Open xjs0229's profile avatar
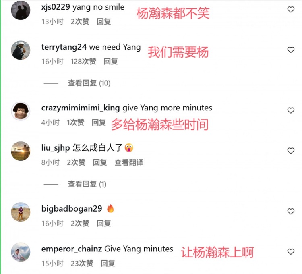Screen dimensions: 302x274 (x=21, y=10)
